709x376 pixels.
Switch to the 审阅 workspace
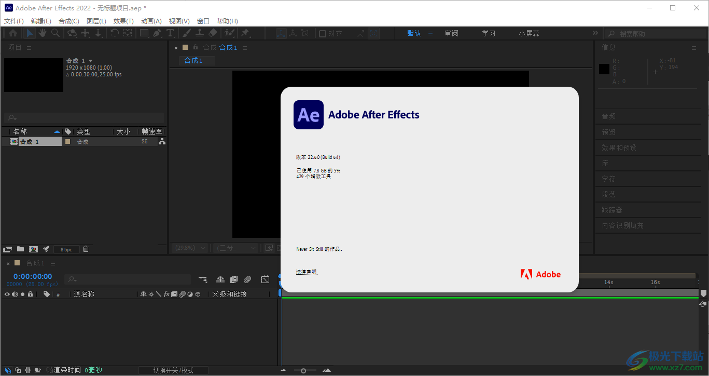click(x=451, y=33)
